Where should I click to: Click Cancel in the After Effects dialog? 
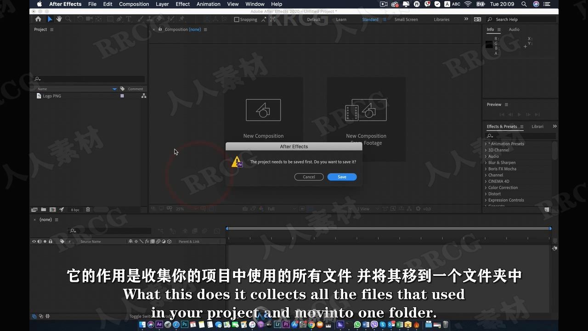[309, 177]
